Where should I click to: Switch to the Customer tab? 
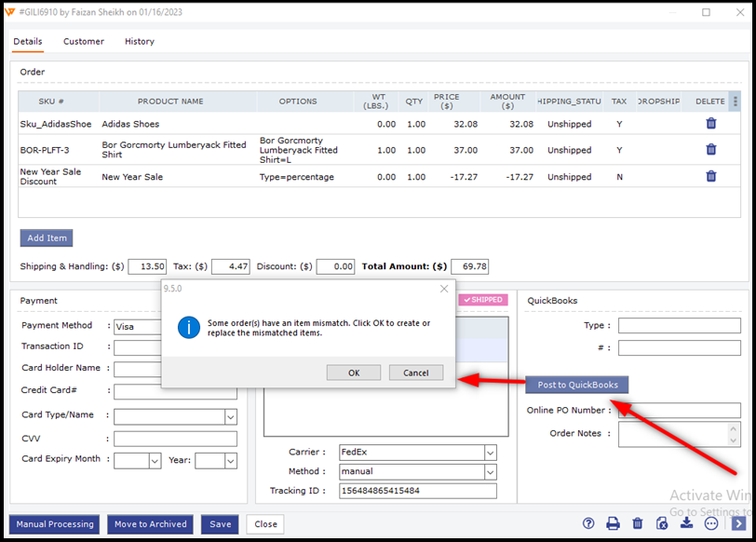84,41
